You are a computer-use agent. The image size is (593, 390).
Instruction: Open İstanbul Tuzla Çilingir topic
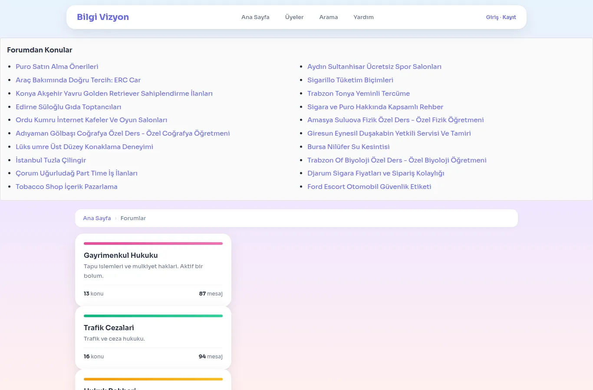[x=51, y=160]
